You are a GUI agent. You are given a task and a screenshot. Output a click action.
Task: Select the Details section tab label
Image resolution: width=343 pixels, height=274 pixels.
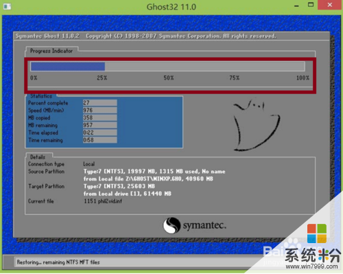point(38,157)
